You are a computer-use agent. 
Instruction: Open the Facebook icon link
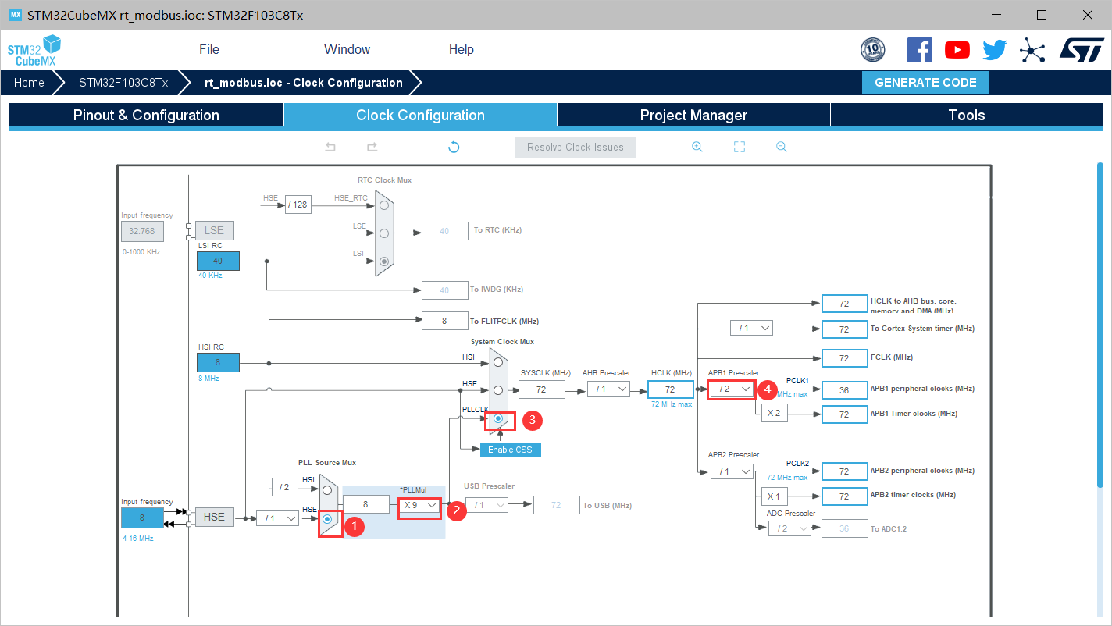coord(919,50)
